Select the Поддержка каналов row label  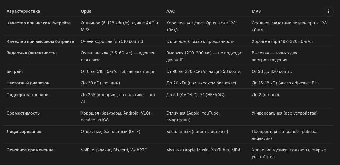tap(27, 95)
